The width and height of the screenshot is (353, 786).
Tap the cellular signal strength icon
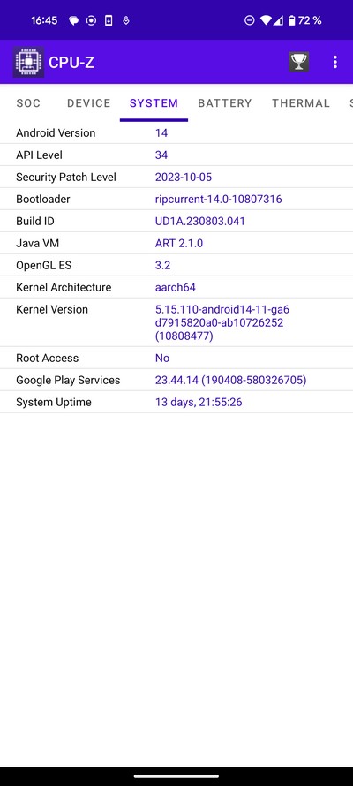278,20
